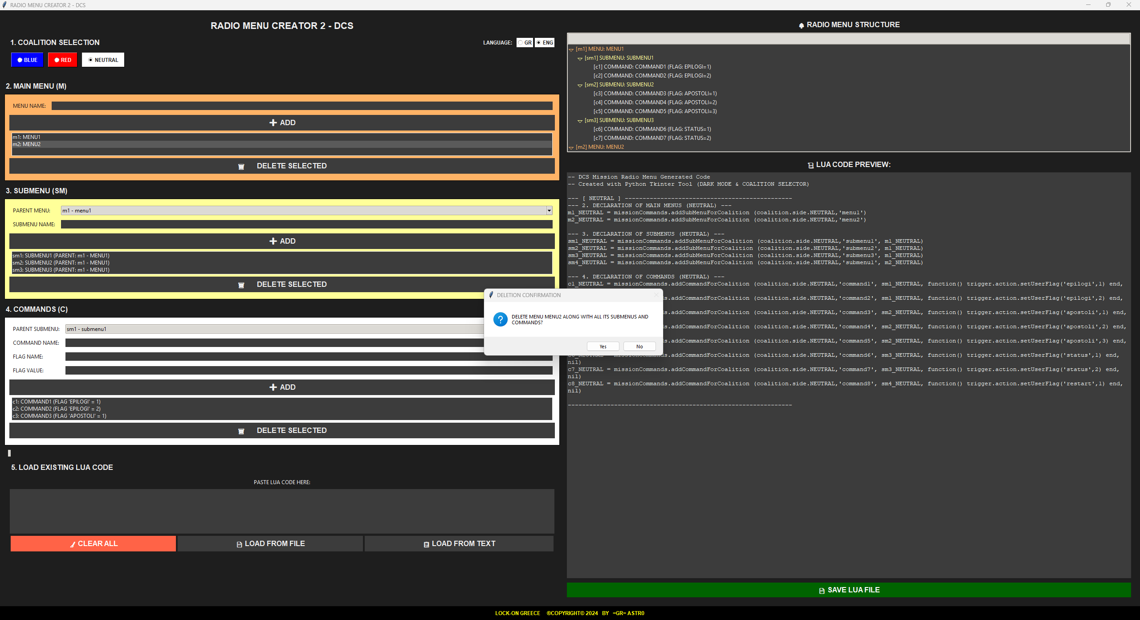Select the NEUTRAL white coalition swatch

[x=103, y=60]
